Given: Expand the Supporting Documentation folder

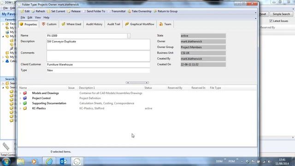Looking at the screenshot, I should [x=20, y=103].
